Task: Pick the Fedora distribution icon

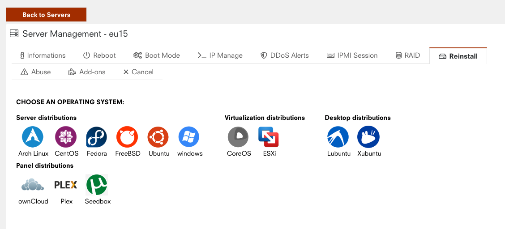Action: [x=97, y=137]
